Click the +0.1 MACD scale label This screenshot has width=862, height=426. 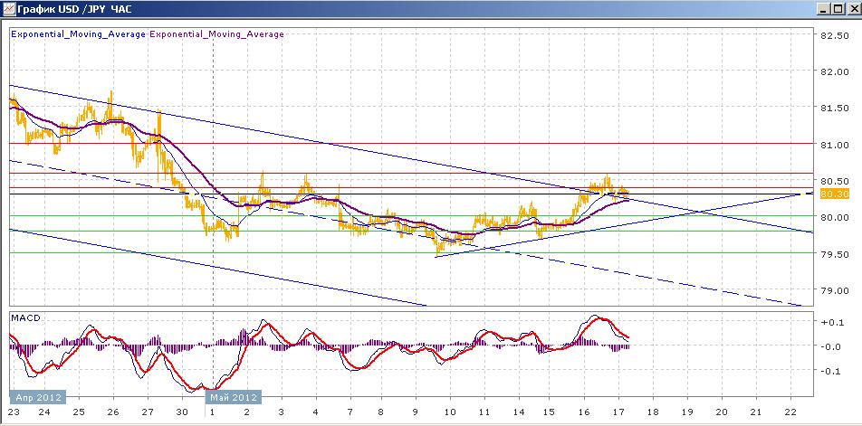tap(830, 322)
